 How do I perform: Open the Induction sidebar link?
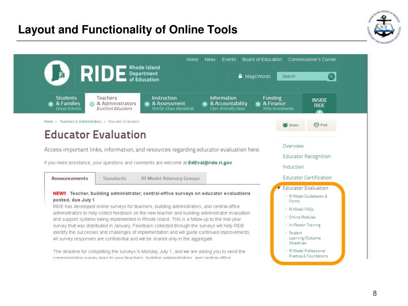click(293, 167)
